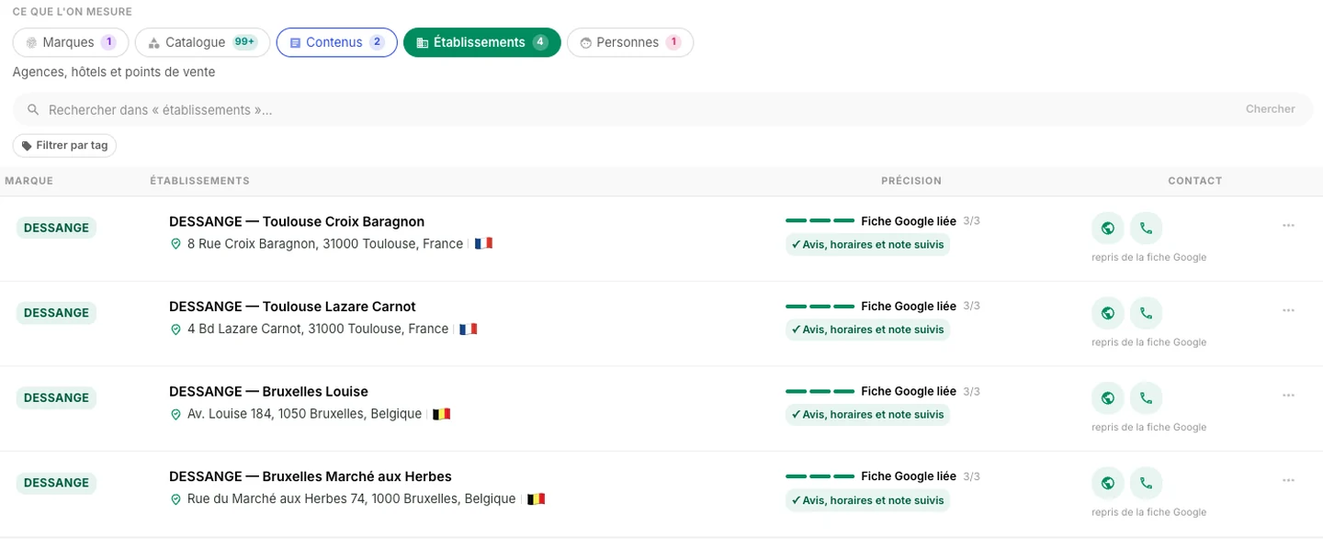Switch to the Catalogue tab
The height and width of the screenshot is (548, 1323).
tap(202, 42)
